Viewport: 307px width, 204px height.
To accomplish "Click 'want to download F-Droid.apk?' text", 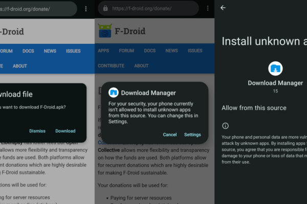I will [x=34, y=107].
